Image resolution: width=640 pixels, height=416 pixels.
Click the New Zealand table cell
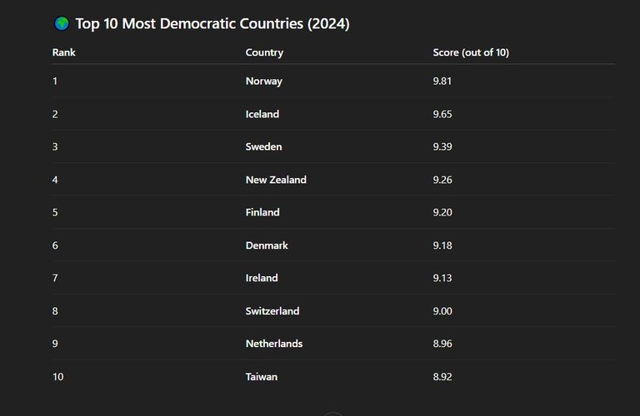click(x=276, y=180)
